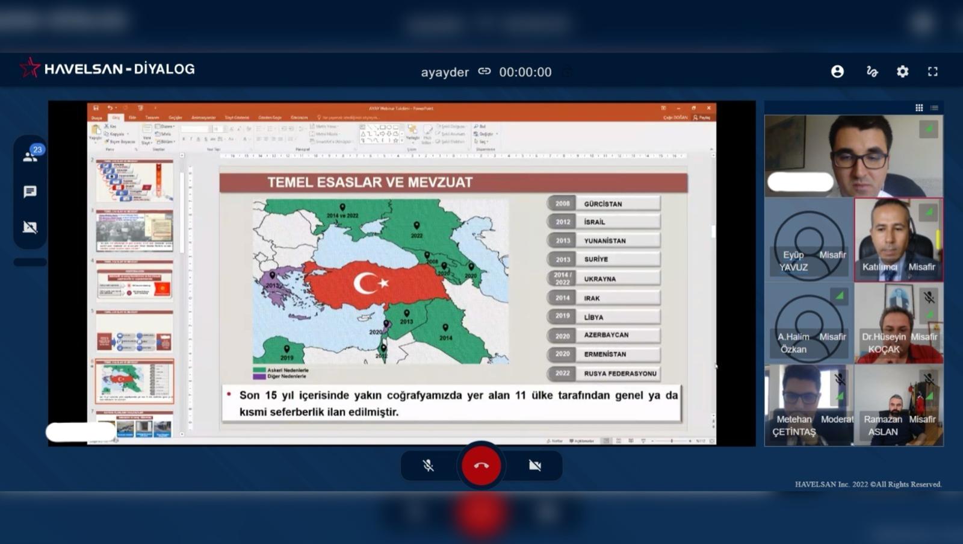963x544 pixels.
Task: Enter fullscreen mode via top-right icon
Action: point(934,71)
